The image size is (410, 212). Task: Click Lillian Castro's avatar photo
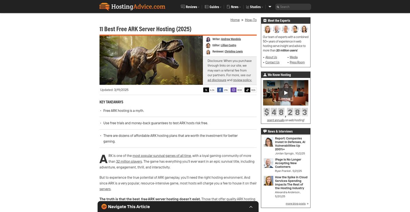(208, 45)
